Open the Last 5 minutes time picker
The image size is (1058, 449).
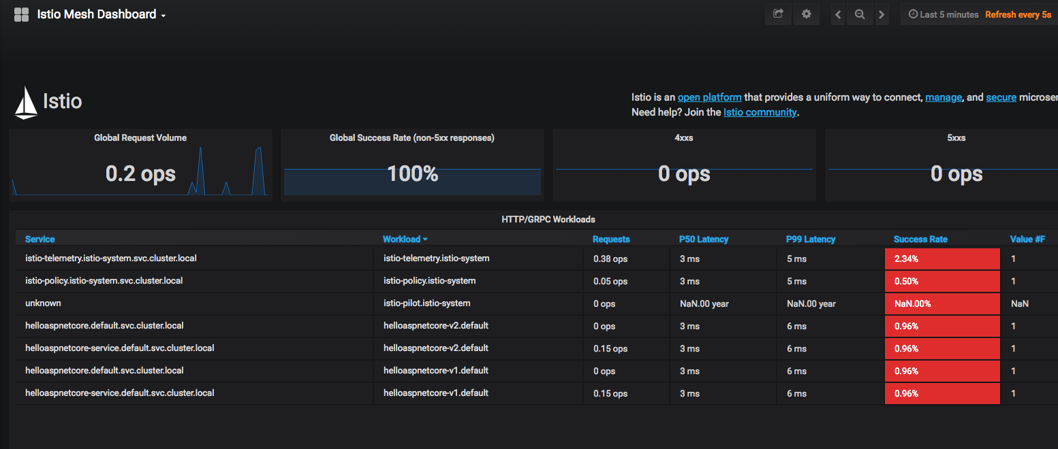click(x=944, y=14)
